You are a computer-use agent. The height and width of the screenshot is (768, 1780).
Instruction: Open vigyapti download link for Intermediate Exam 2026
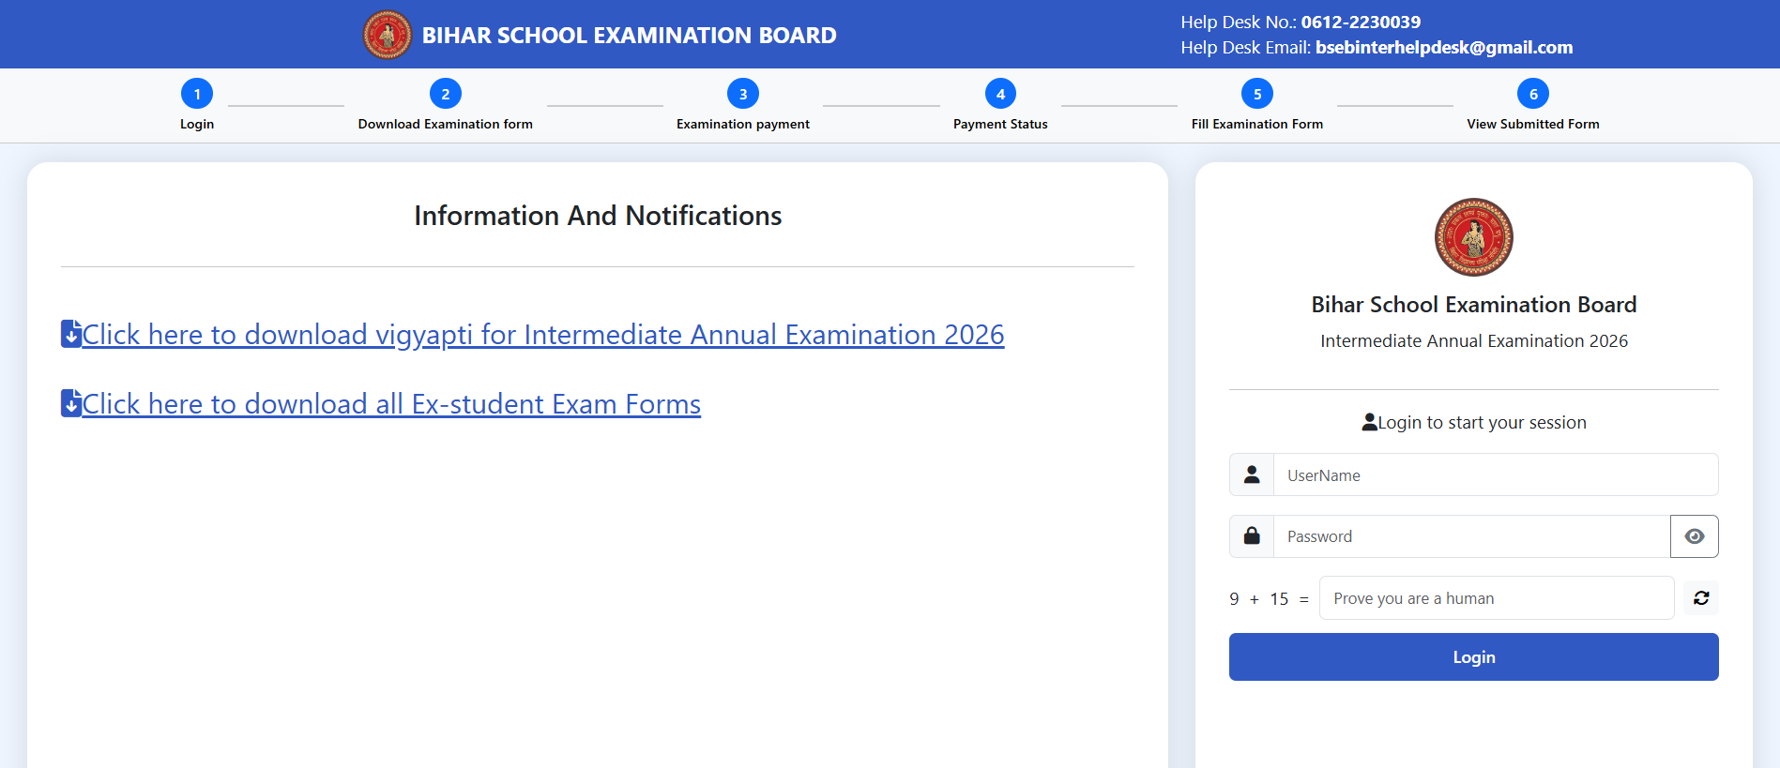point(543,335)
